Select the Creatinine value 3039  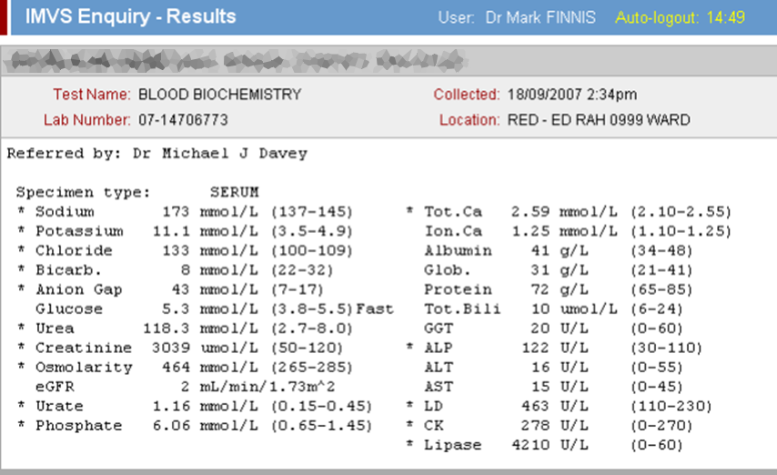(x=171, y=349)
